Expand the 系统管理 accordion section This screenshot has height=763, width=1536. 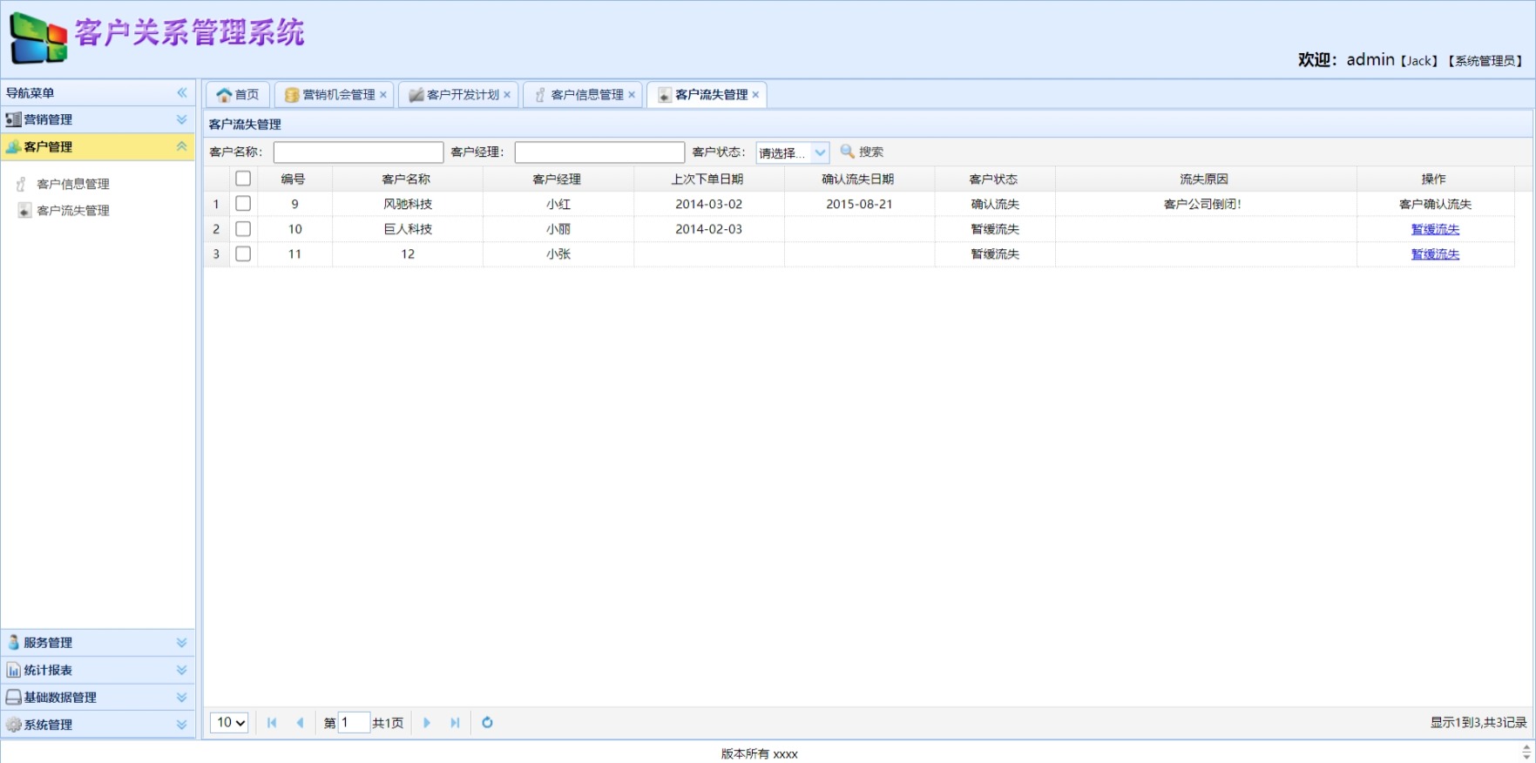[182, 725]
